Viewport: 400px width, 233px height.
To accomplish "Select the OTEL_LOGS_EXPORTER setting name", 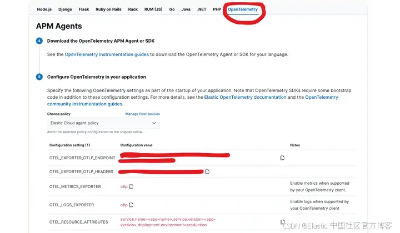I will click(x=72, y=205).
